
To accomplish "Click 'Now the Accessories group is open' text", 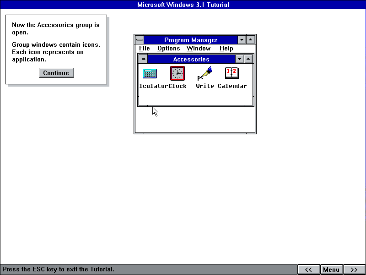I will tap(56, 28).
